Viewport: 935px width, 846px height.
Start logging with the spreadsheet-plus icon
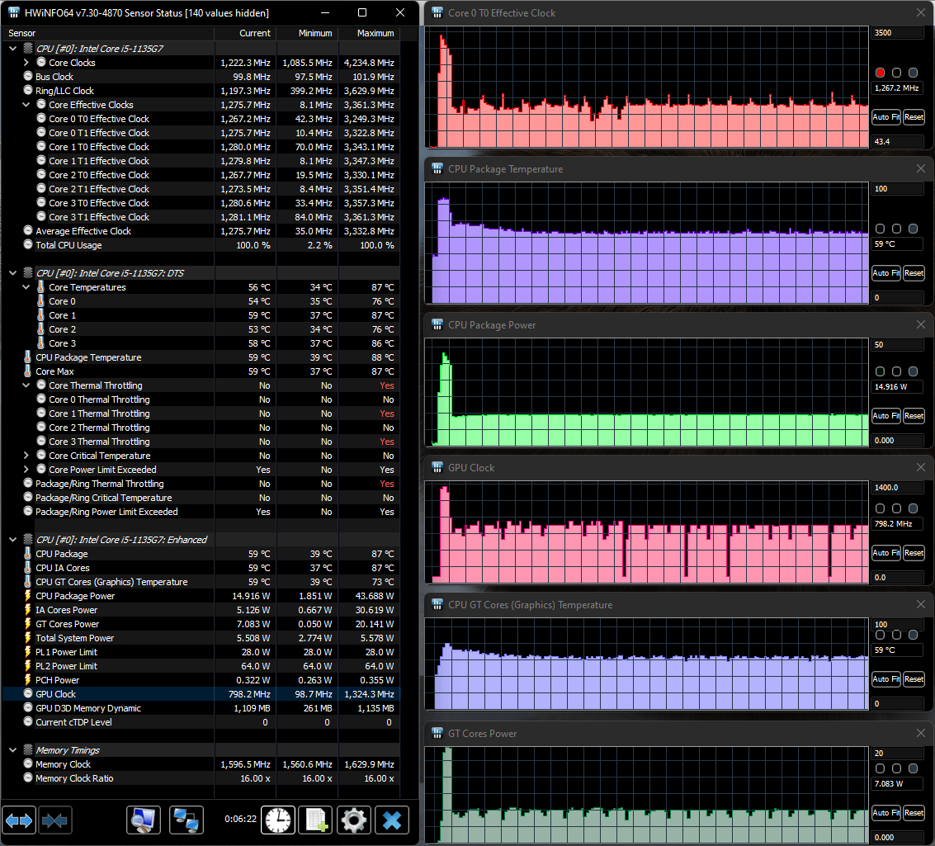315,820
